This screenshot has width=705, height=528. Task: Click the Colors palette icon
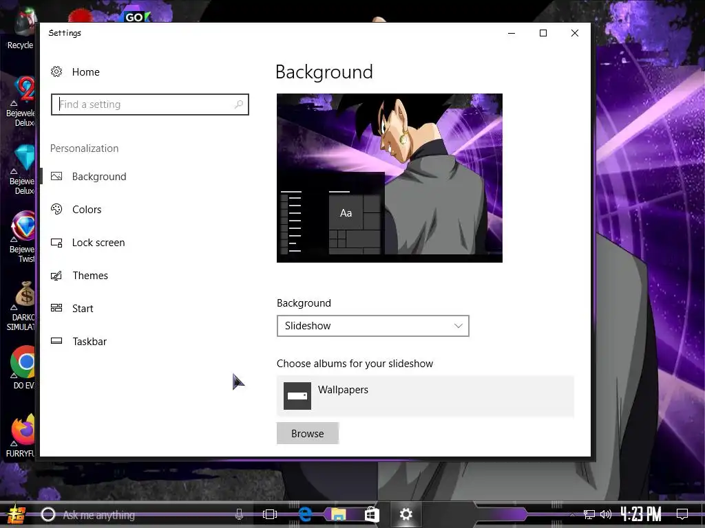click(x=56, y=209)
